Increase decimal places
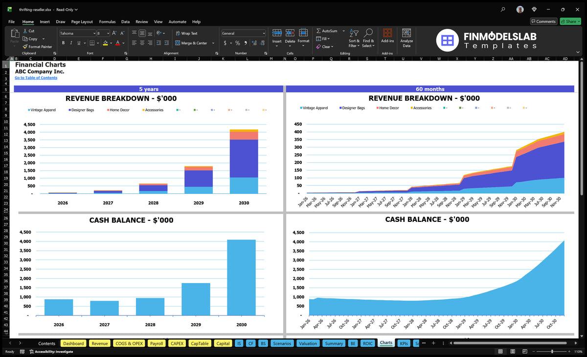The height and width of the screenshot is (357, 587). tap(254, 43)
